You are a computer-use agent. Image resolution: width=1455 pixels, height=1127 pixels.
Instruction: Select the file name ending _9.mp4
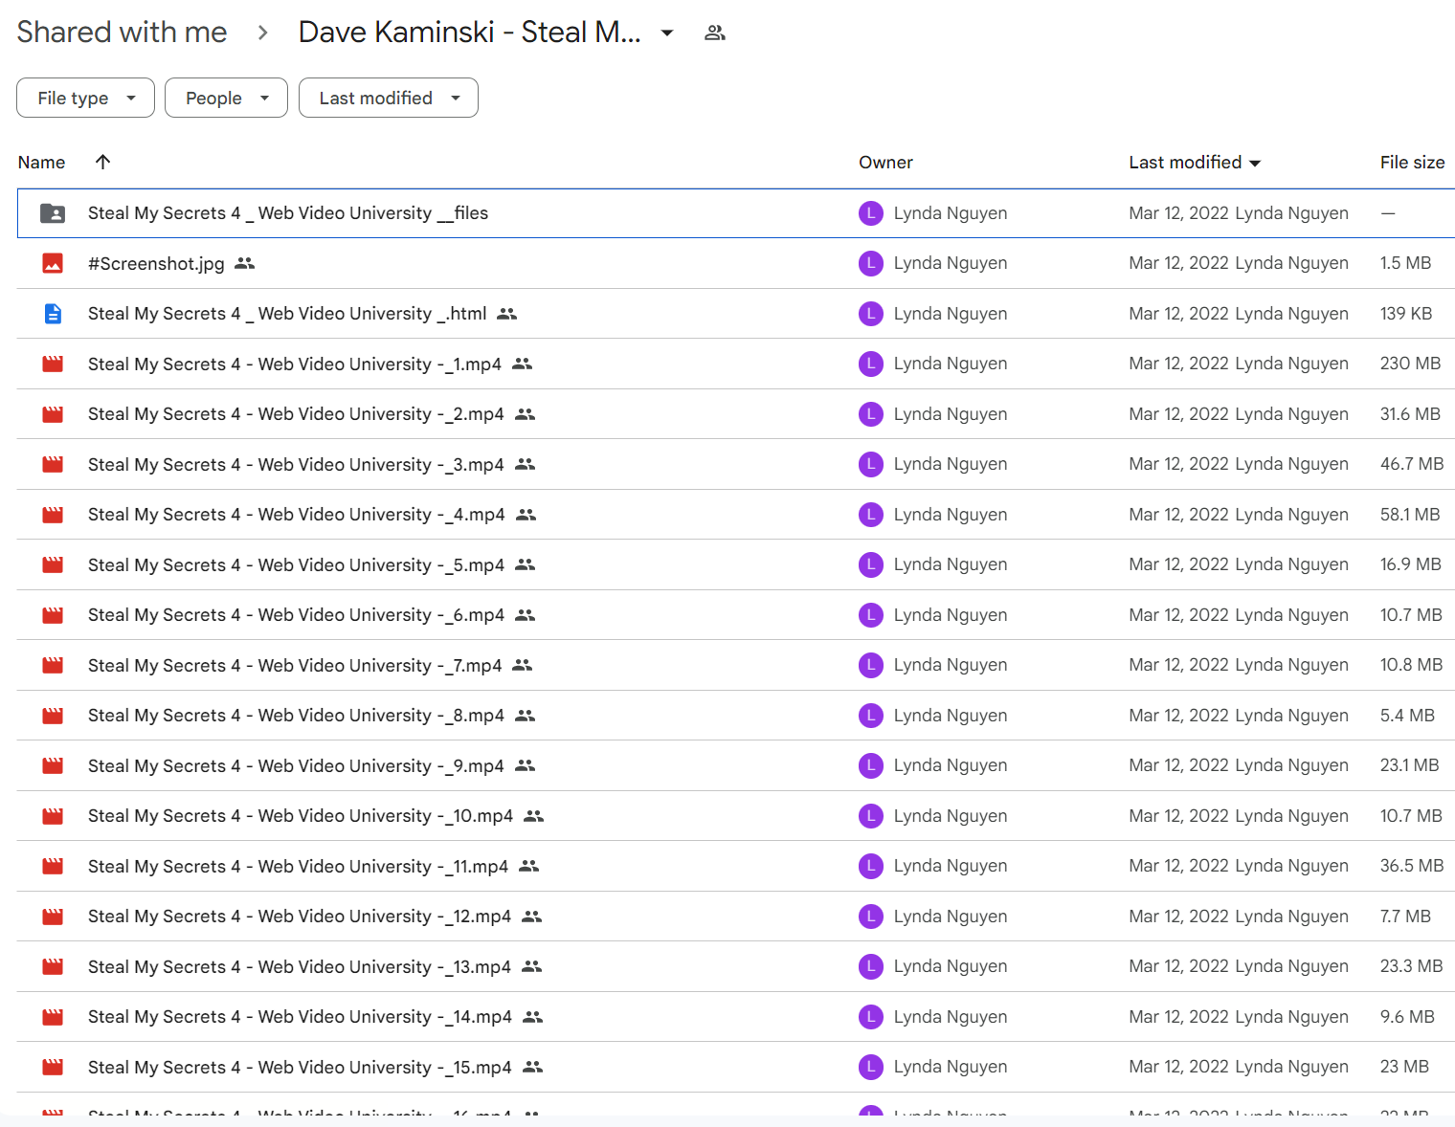click(x=296, y=765)
